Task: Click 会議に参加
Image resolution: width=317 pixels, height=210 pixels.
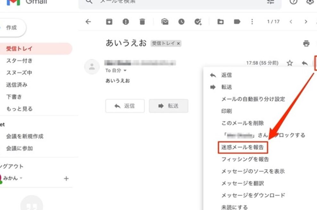Action: [x=20, y=148]
